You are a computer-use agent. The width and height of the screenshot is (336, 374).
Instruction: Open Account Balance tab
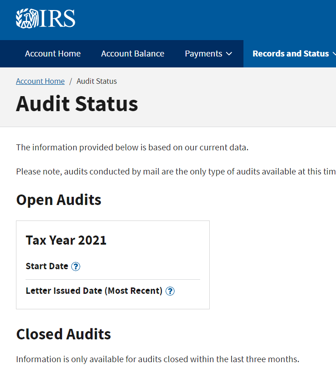tap(133, 54)
